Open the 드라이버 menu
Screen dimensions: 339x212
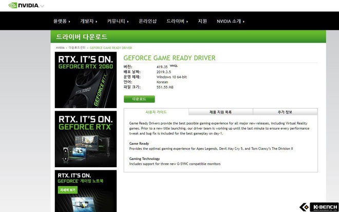[177, 21]
